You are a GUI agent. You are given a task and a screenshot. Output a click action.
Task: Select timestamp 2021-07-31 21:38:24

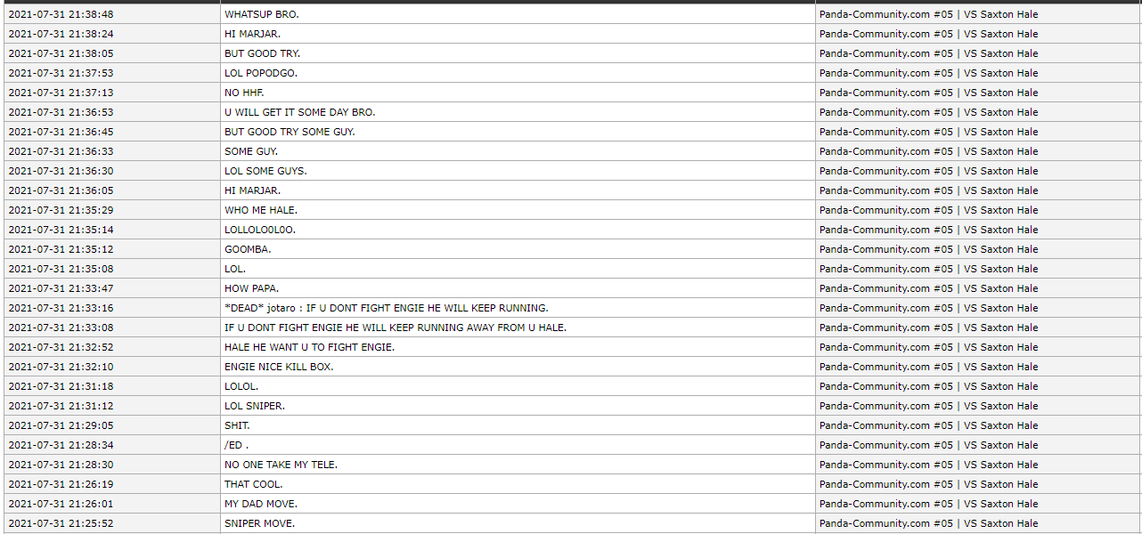point(61,34)
